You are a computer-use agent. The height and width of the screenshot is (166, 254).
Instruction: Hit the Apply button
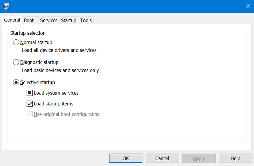pos(199,158)
